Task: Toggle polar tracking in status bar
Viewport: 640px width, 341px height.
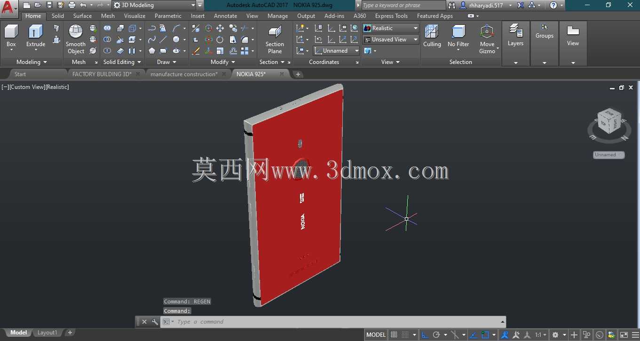Action: pos(436,335)
